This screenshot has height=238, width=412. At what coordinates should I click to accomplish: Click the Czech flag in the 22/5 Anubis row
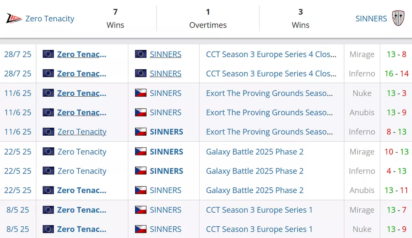click(140, 190)
